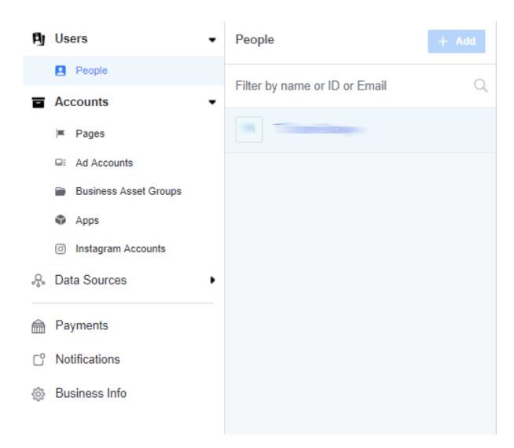514x448 pixels.
Task: Click the Ad Accounts icon
Action: click(x=61, y=163)
